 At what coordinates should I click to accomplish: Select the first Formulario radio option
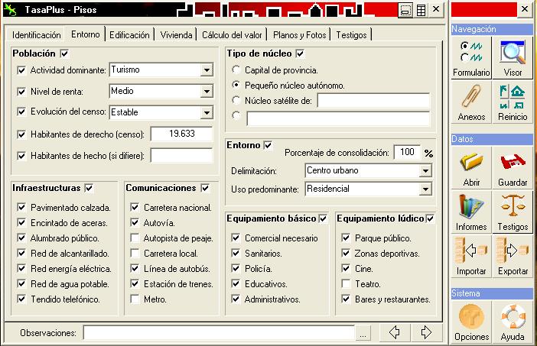pyautogui.click(x=465, y=46)
